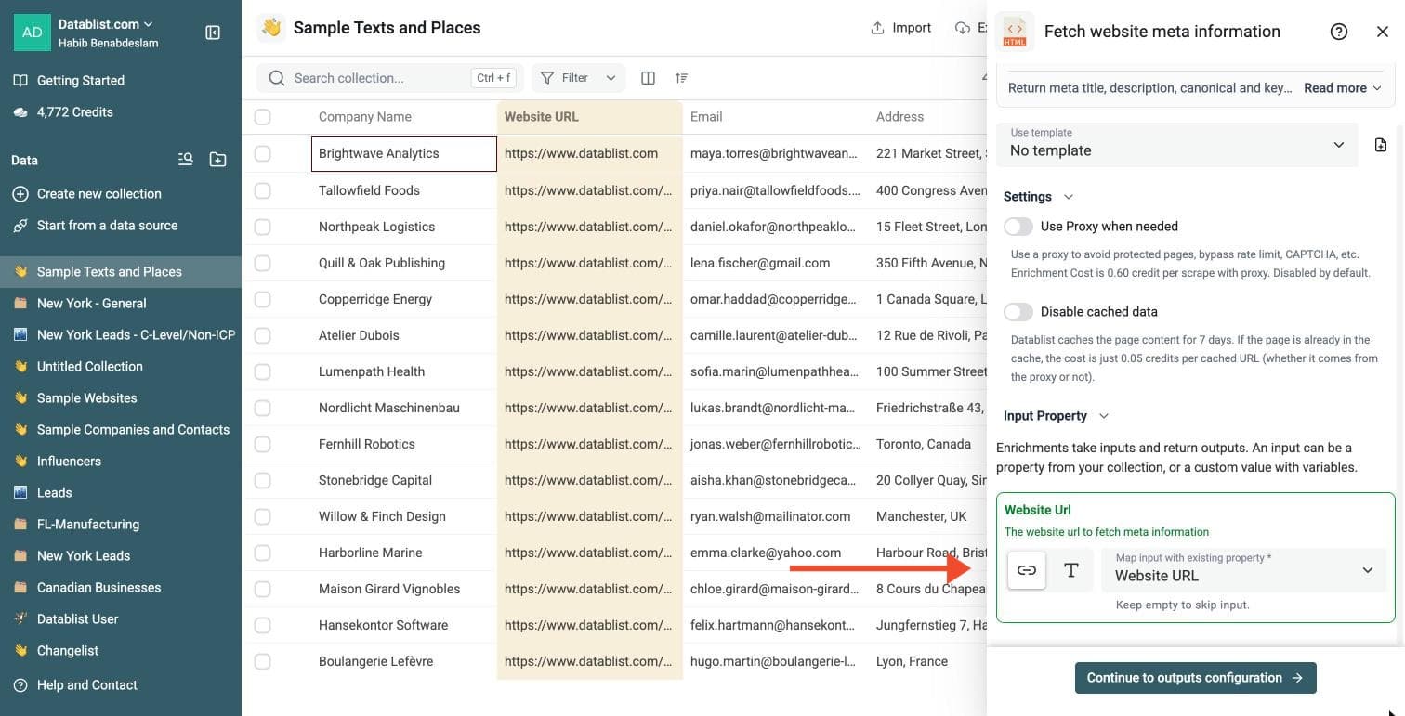Open the Influencers collection
The height and width of the screenshot is (716, 1405).
[x=121, y=462]
